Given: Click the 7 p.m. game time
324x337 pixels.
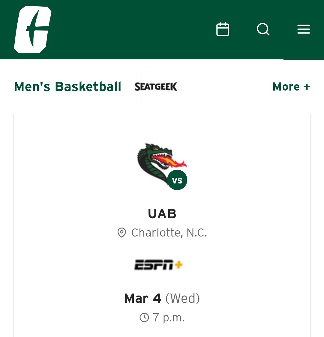Looking at the screenshot, I should [169, 317].
